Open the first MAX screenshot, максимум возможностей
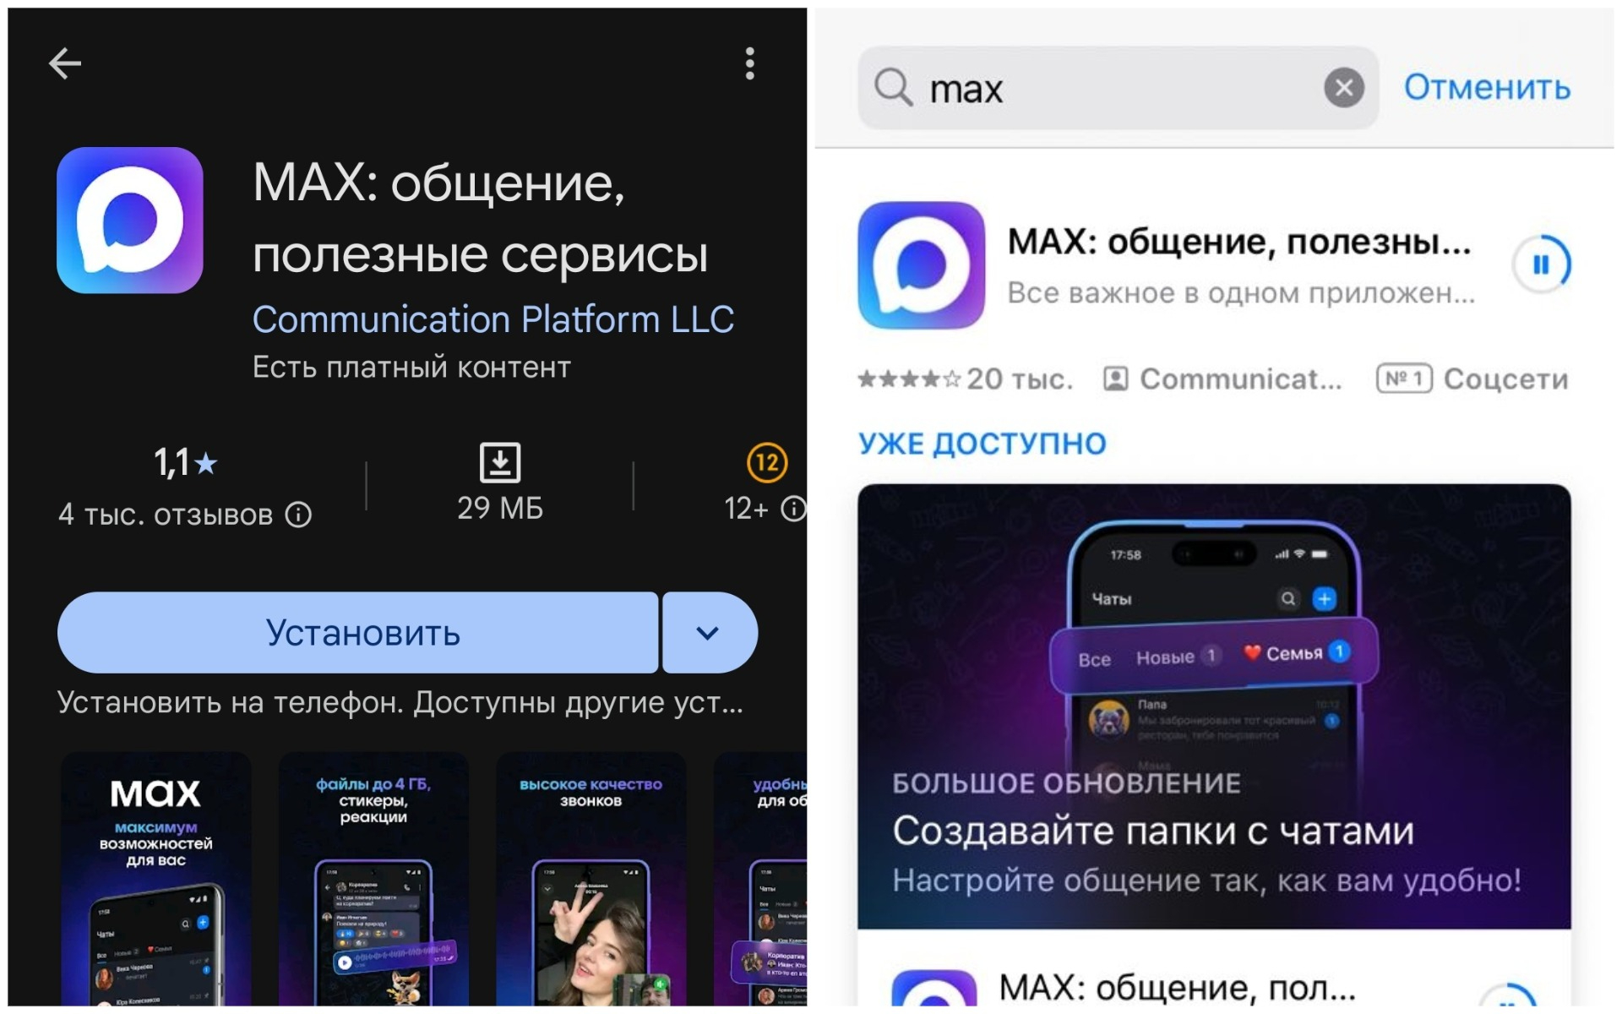 (x=156, y=879)
